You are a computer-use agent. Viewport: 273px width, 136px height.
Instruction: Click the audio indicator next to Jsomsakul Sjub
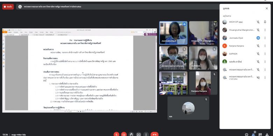(258, 38)
